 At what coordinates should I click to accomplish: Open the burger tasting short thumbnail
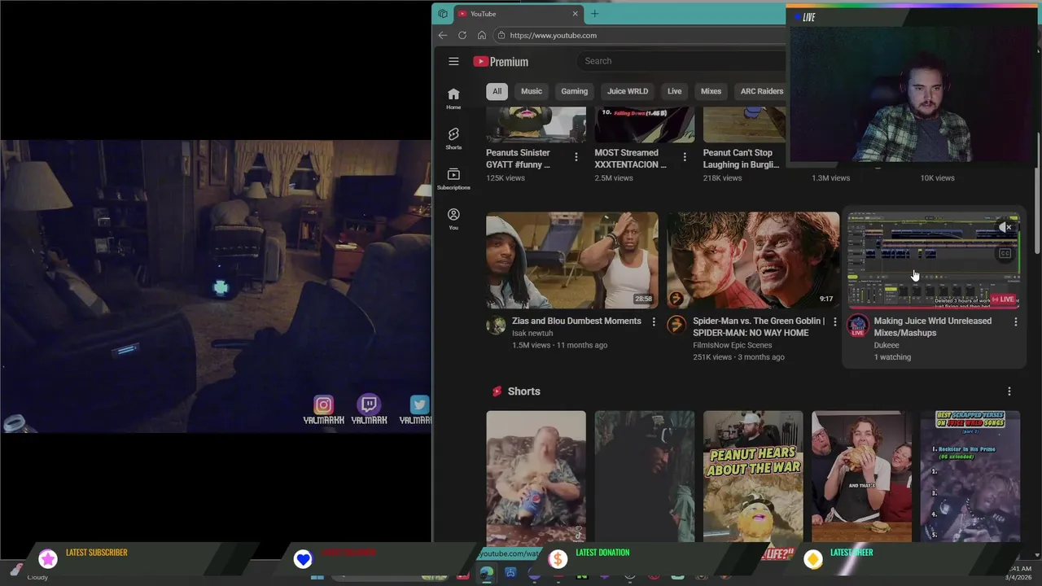click(x=861, y=476)
